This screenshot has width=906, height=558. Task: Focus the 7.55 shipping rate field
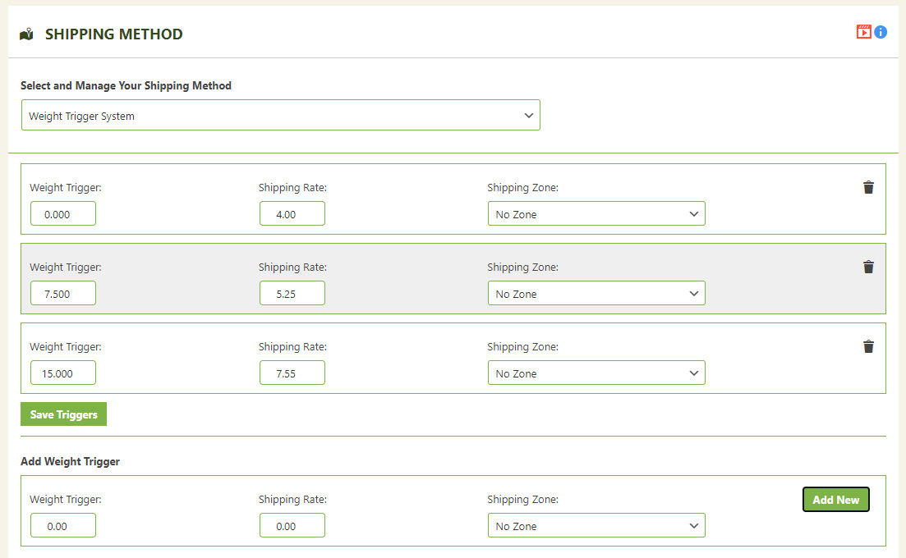tap(292, 373)
